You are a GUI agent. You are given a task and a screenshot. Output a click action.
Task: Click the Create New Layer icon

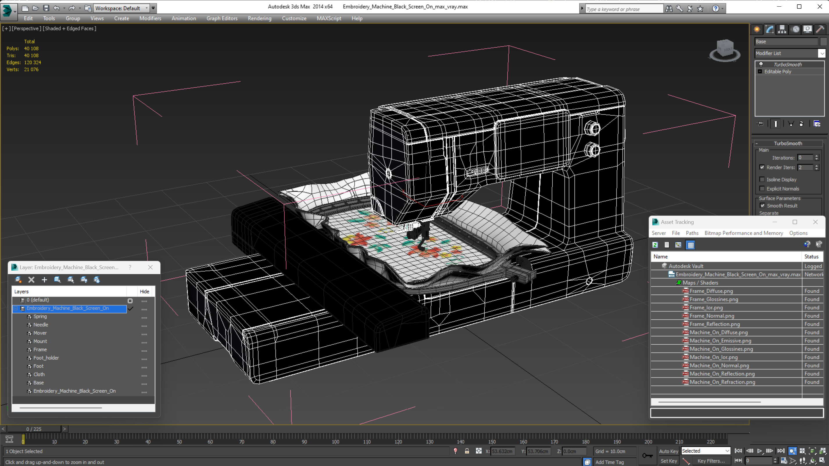(x=18, y=280)
